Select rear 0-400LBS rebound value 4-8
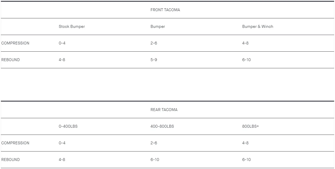Screen dimensions: 335x169 (x=62, y=160)
